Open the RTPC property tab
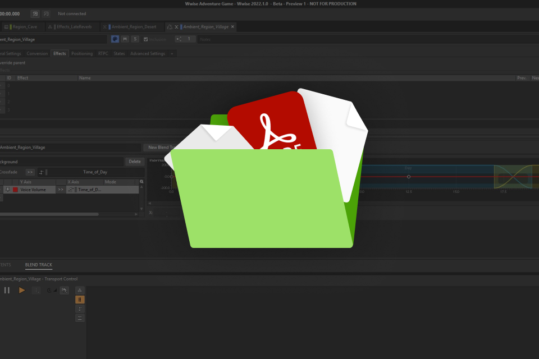 [x=103, y=54]
